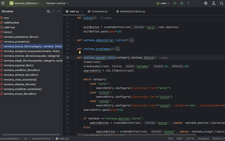The height and width of the screenshot is (141, 225).
Task: Click the 'match category:' line
Action: tap(95, 79)
